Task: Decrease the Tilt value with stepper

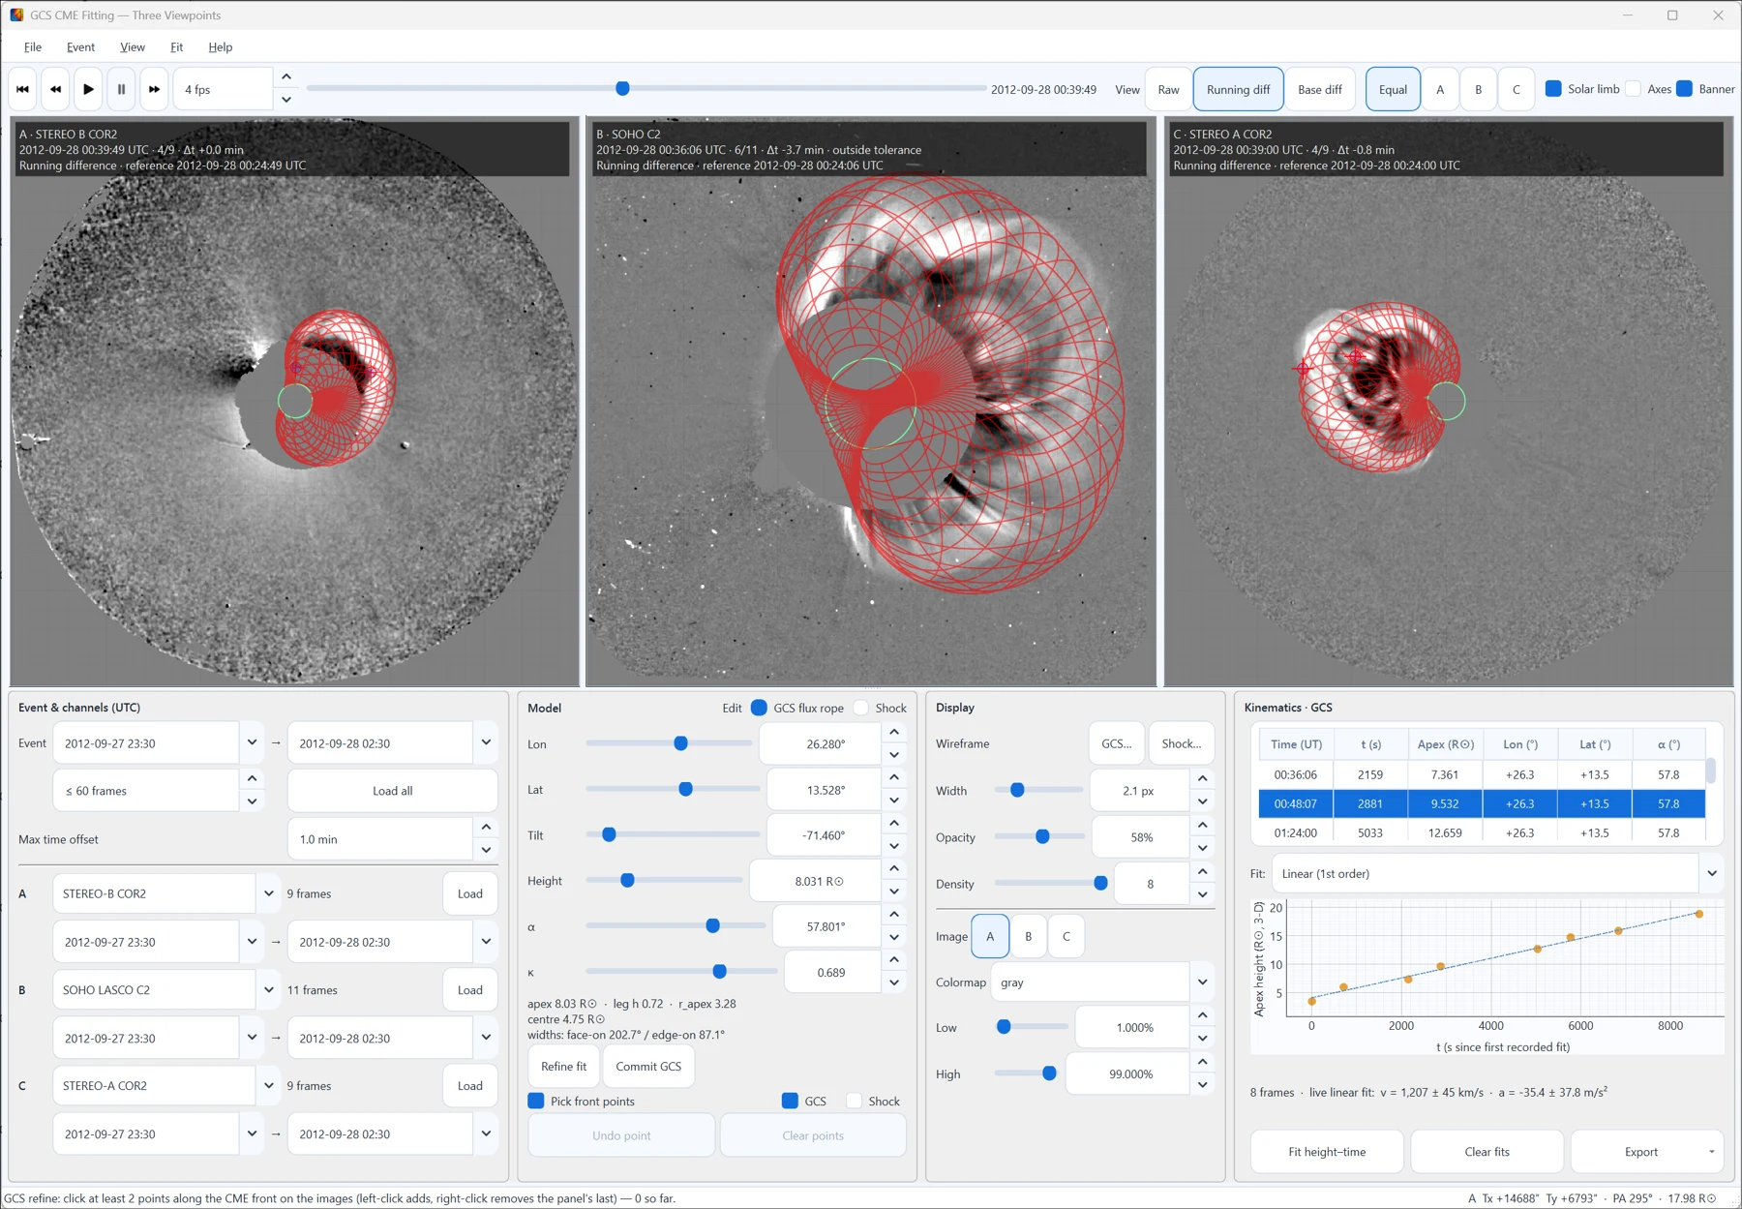Action: pyautogui.click(x=894, y=846)
